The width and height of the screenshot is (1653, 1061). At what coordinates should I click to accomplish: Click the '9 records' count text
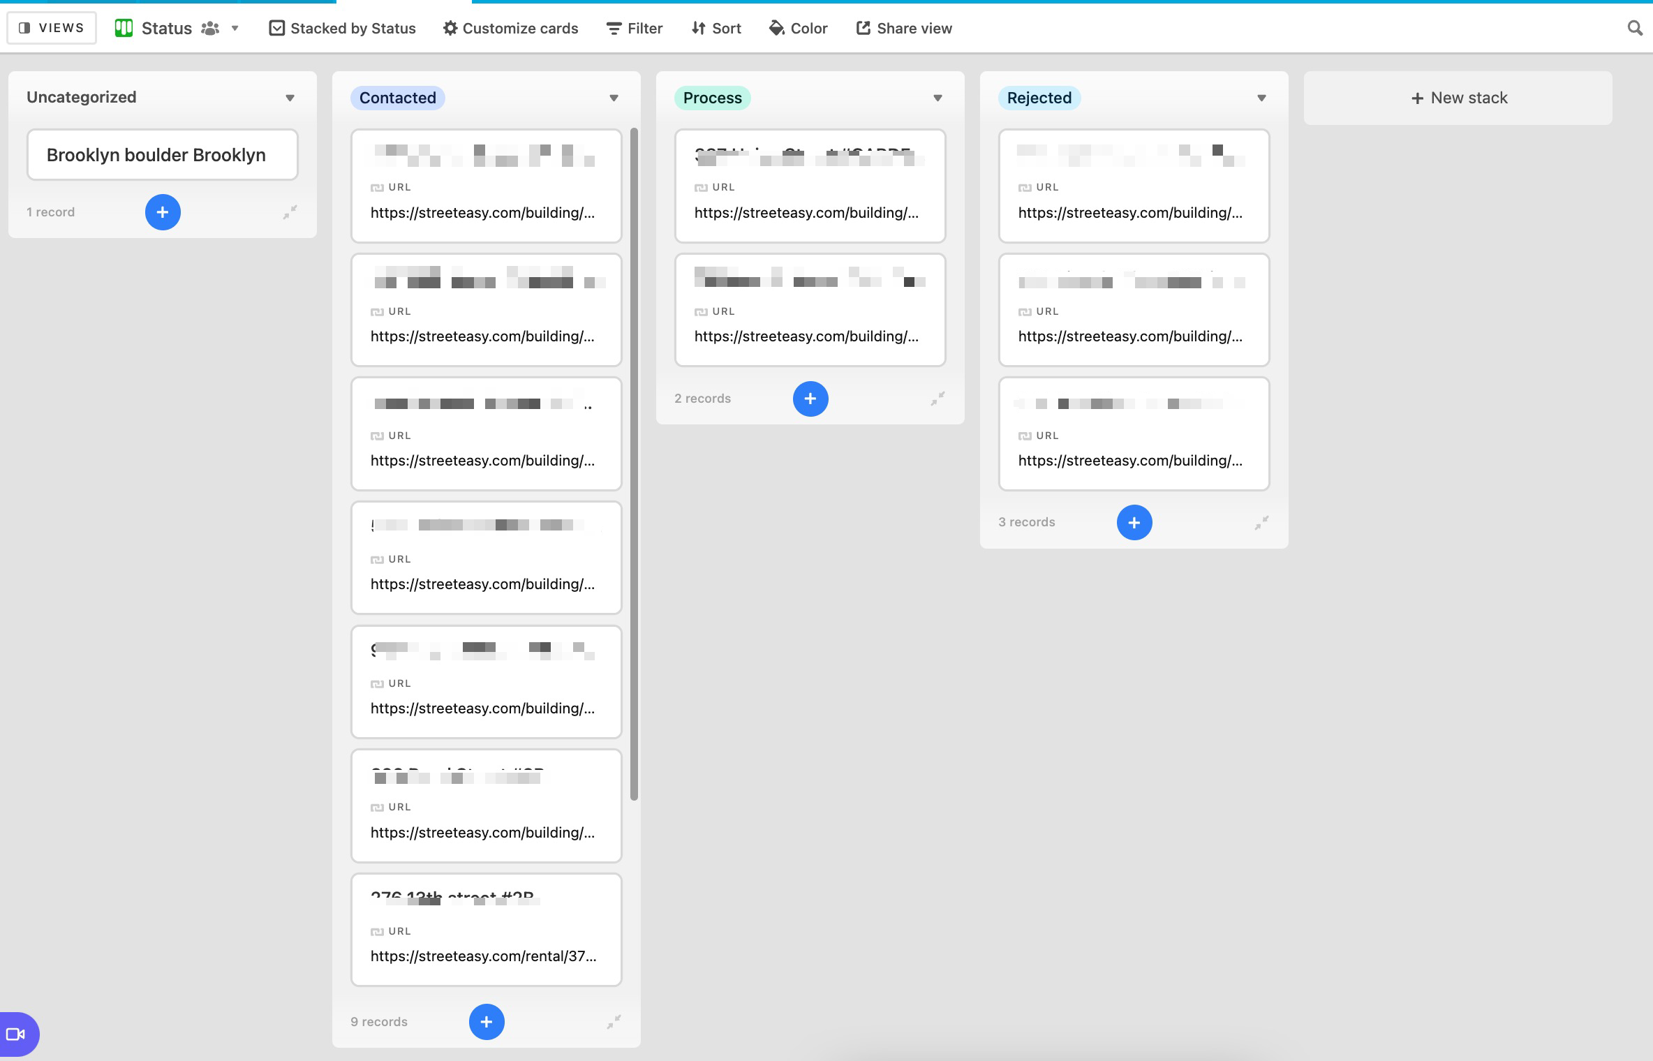click(x=379, y=1022)
